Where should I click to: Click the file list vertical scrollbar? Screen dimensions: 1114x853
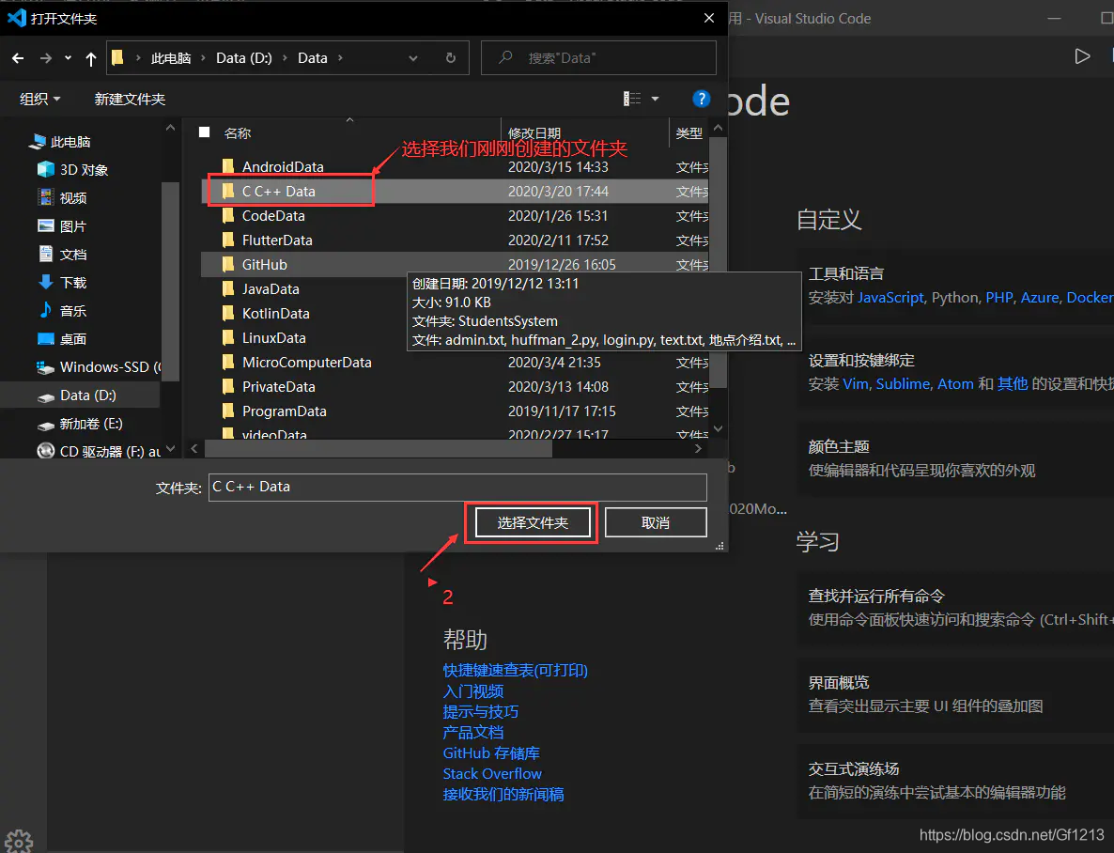(718, 263)
